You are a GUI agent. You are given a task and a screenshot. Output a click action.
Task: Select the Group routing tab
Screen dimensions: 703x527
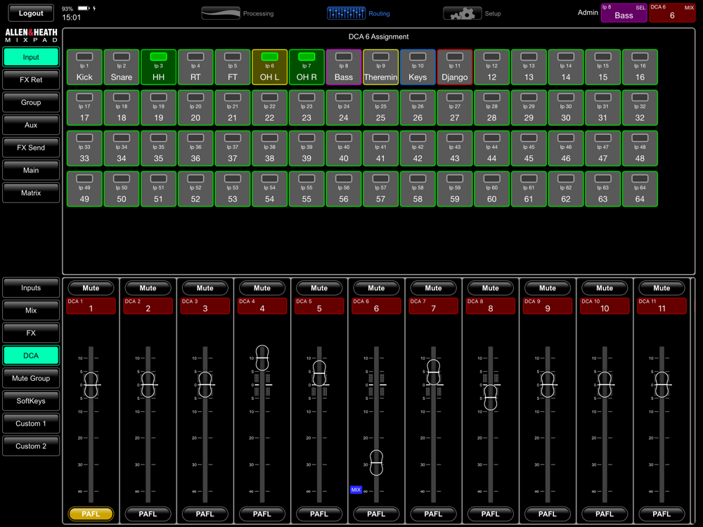pos(31,102)
